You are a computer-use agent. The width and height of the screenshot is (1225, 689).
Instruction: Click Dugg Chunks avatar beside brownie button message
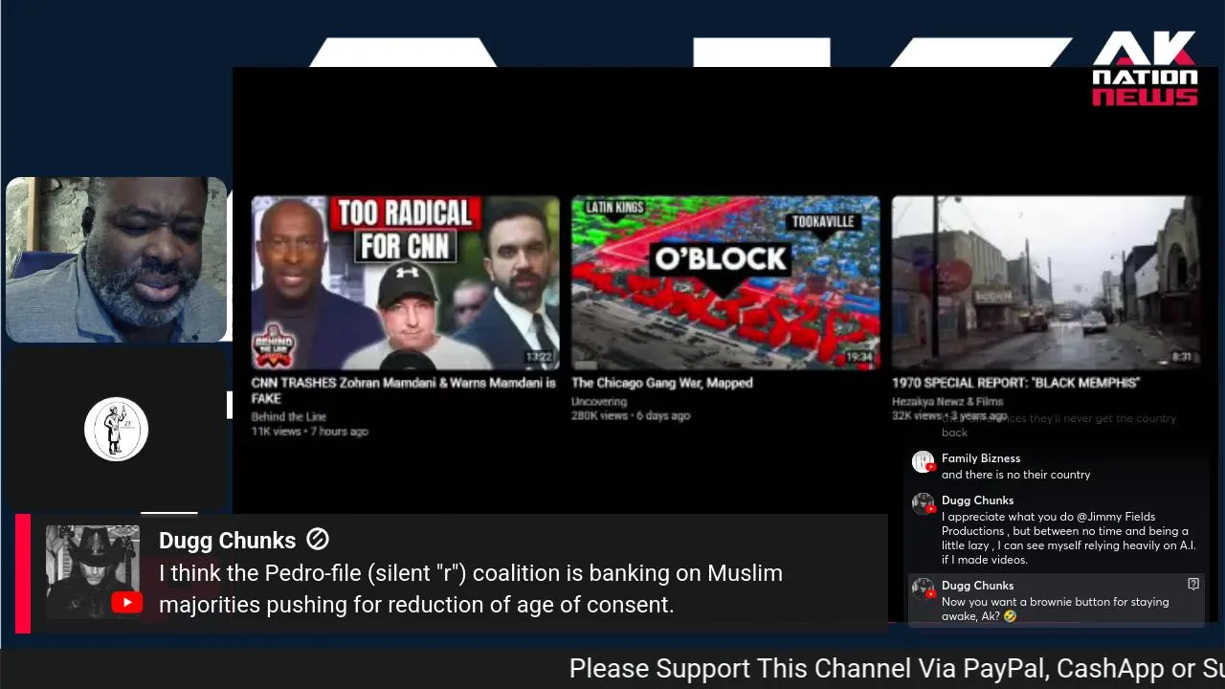[923, 589]
